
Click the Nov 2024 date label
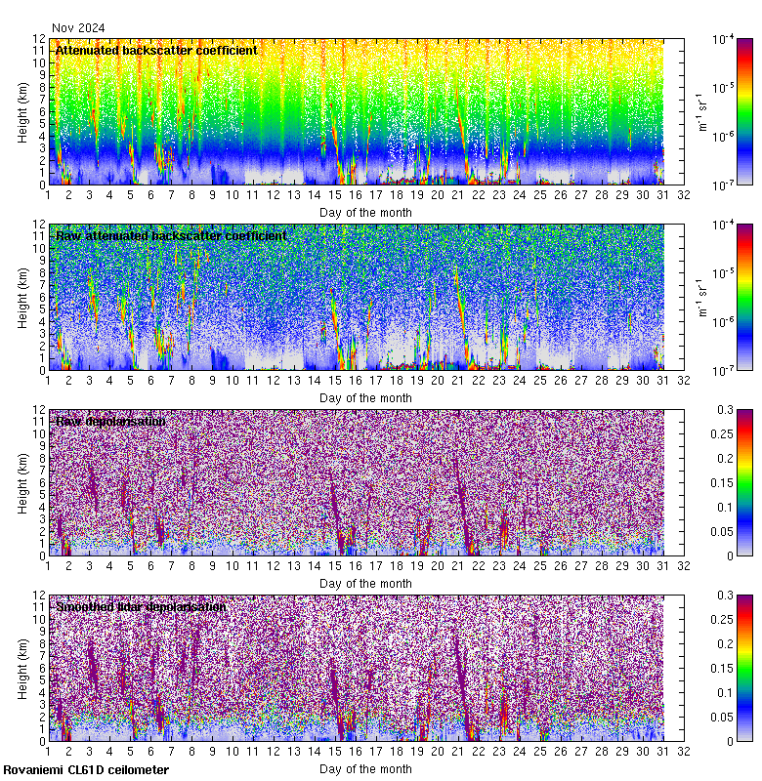pyautogui.click(x=78, y=28)
